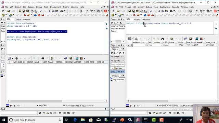Screen dimensions: 219x123
Task: Open the <CURRENT user dropdown in Objects panel
Action: (123, 57)
